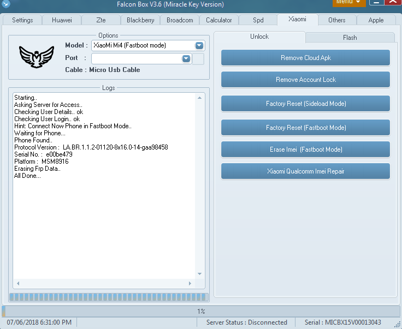Open the Port dropdown arrow
This screenshot has height=329, width=402.
[186, 58]
